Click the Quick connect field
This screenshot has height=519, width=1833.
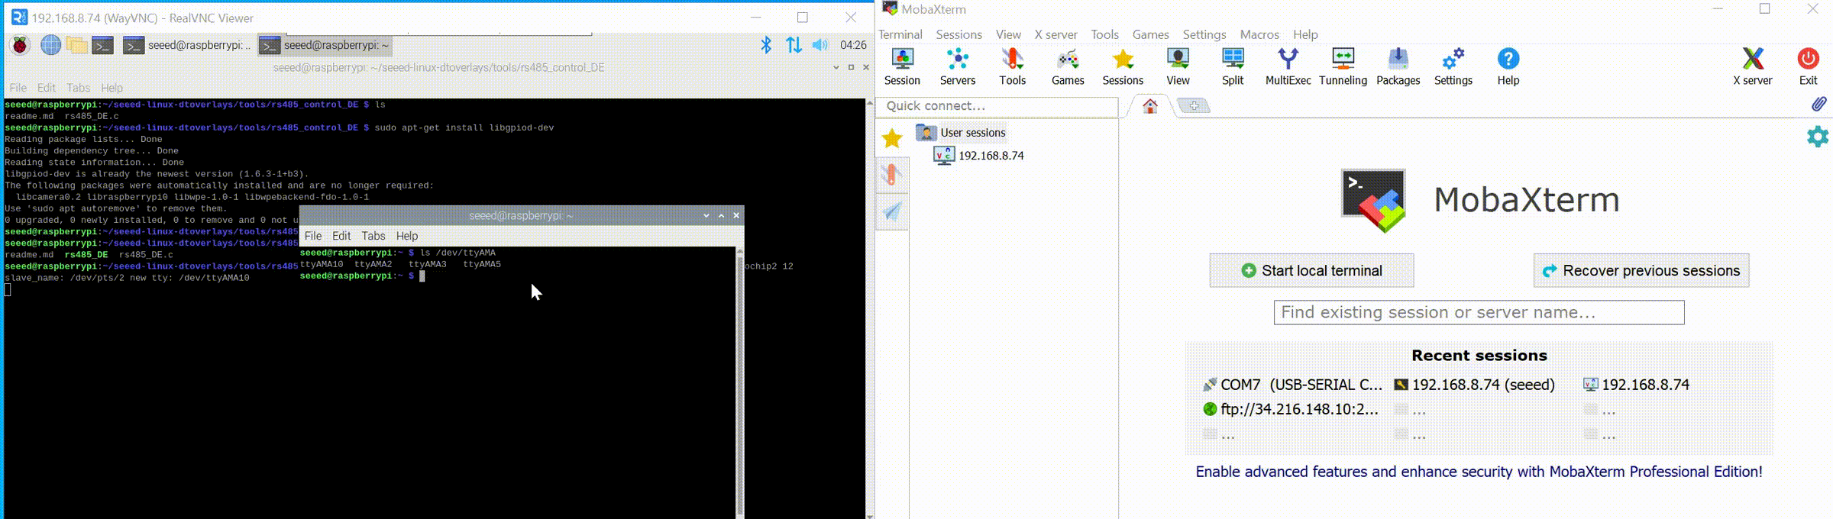pyautogui.click(x=997, y=106)
